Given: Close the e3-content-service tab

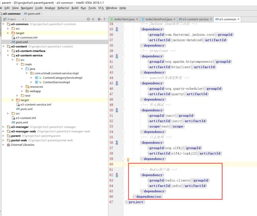Looking at the screenshot, I should [x=211, y=19].
